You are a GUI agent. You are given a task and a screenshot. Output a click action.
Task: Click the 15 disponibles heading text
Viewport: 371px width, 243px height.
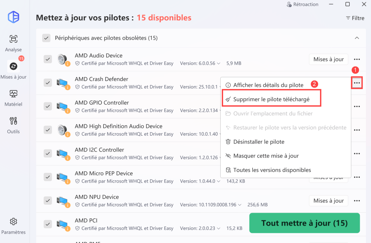(164, 18)
